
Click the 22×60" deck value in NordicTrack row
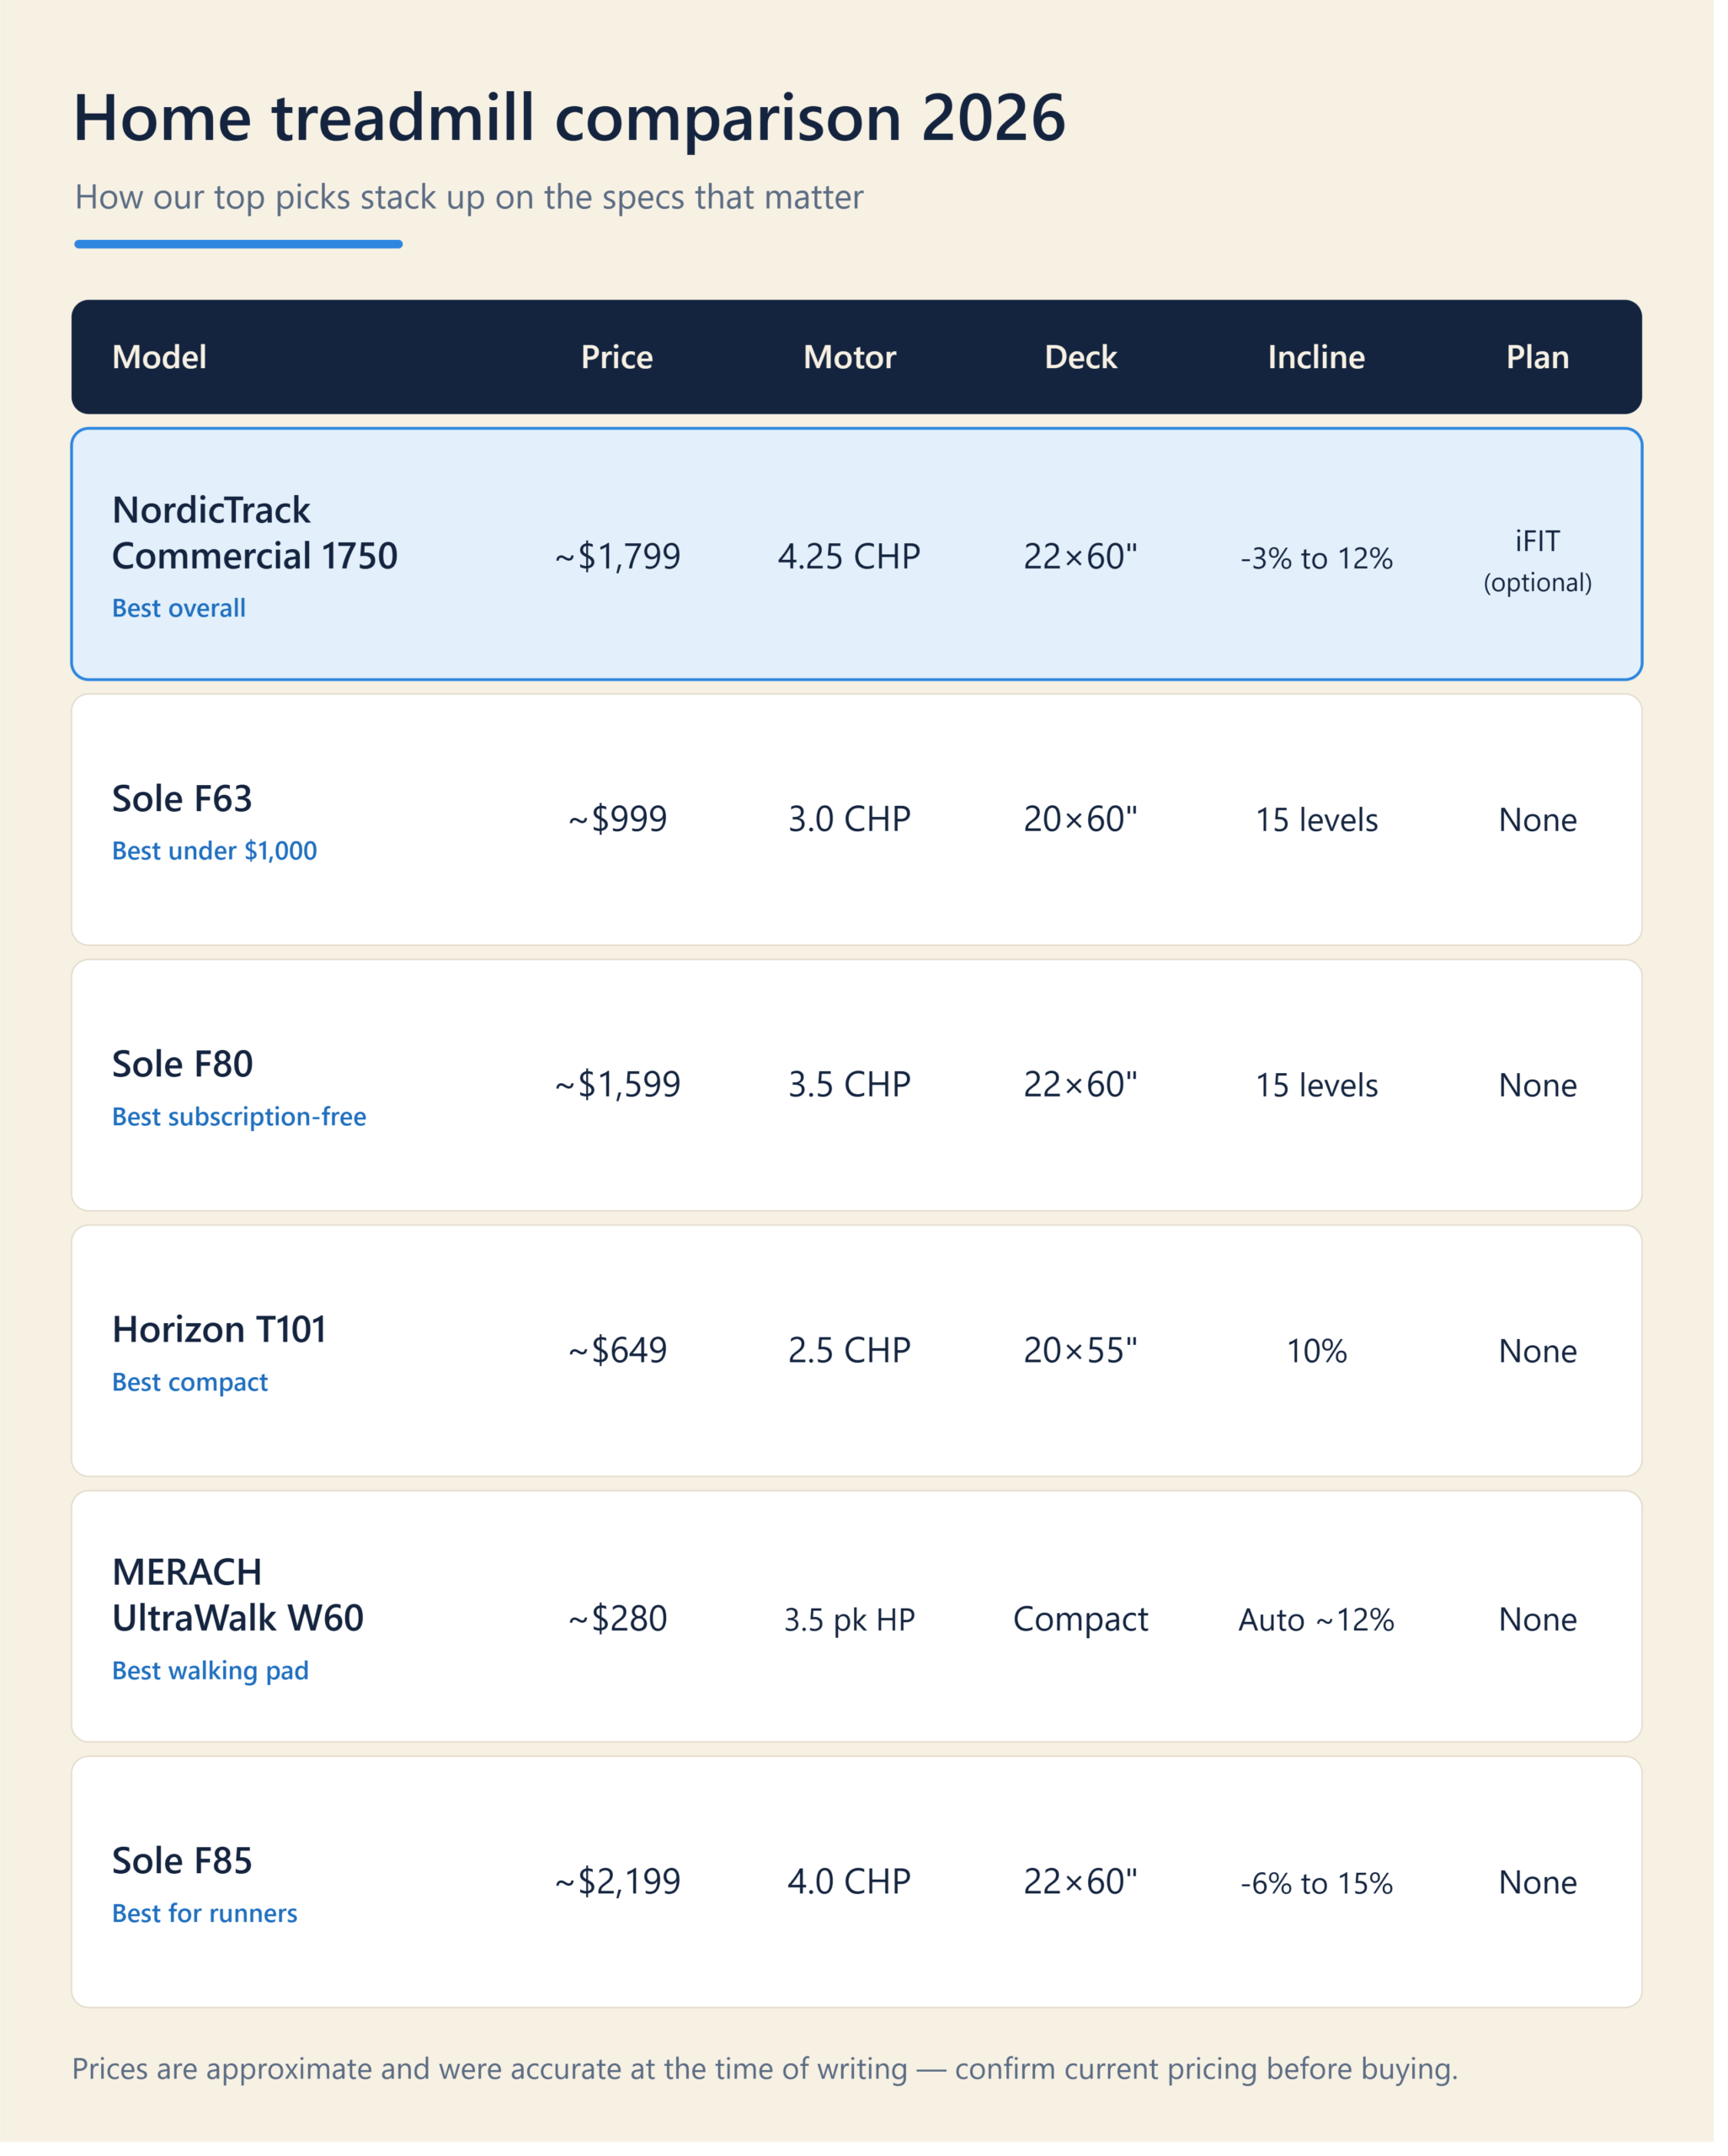coord(1089,561)
